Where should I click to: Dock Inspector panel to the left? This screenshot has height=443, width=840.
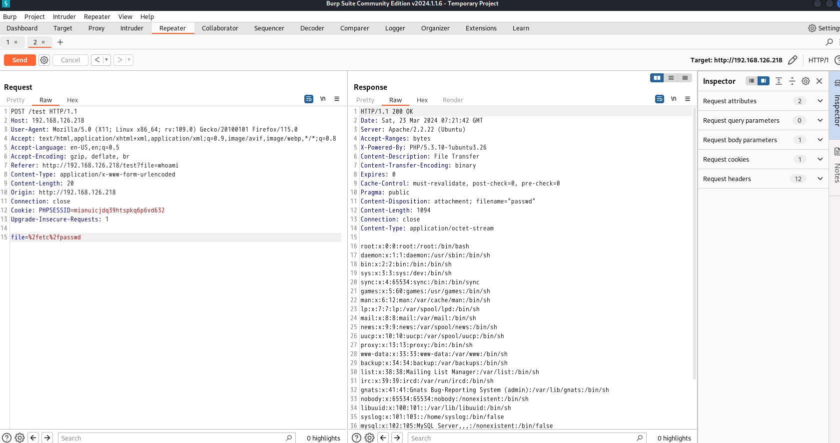click(751, 81)
